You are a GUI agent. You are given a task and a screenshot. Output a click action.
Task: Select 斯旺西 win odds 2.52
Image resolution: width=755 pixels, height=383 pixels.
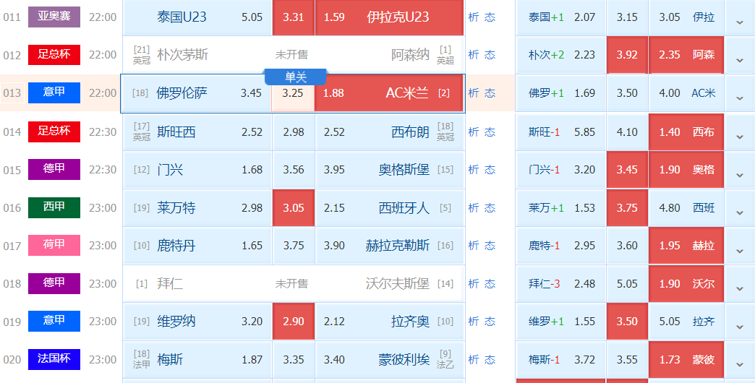click(197, 132)
